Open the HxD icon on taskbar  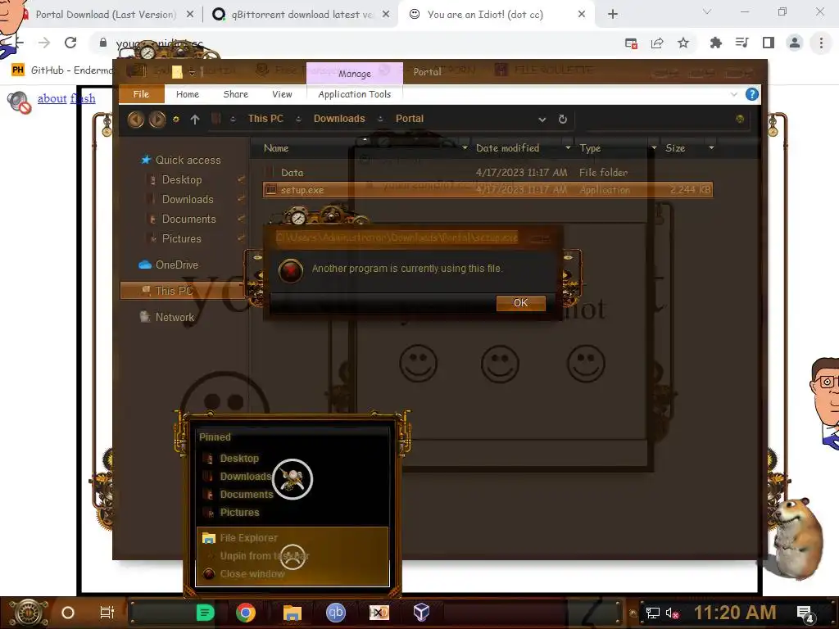(x=379, y=613)
